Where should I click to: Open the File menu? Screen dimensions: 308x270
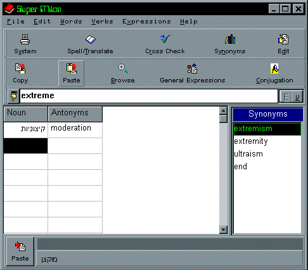pos(16,22)
